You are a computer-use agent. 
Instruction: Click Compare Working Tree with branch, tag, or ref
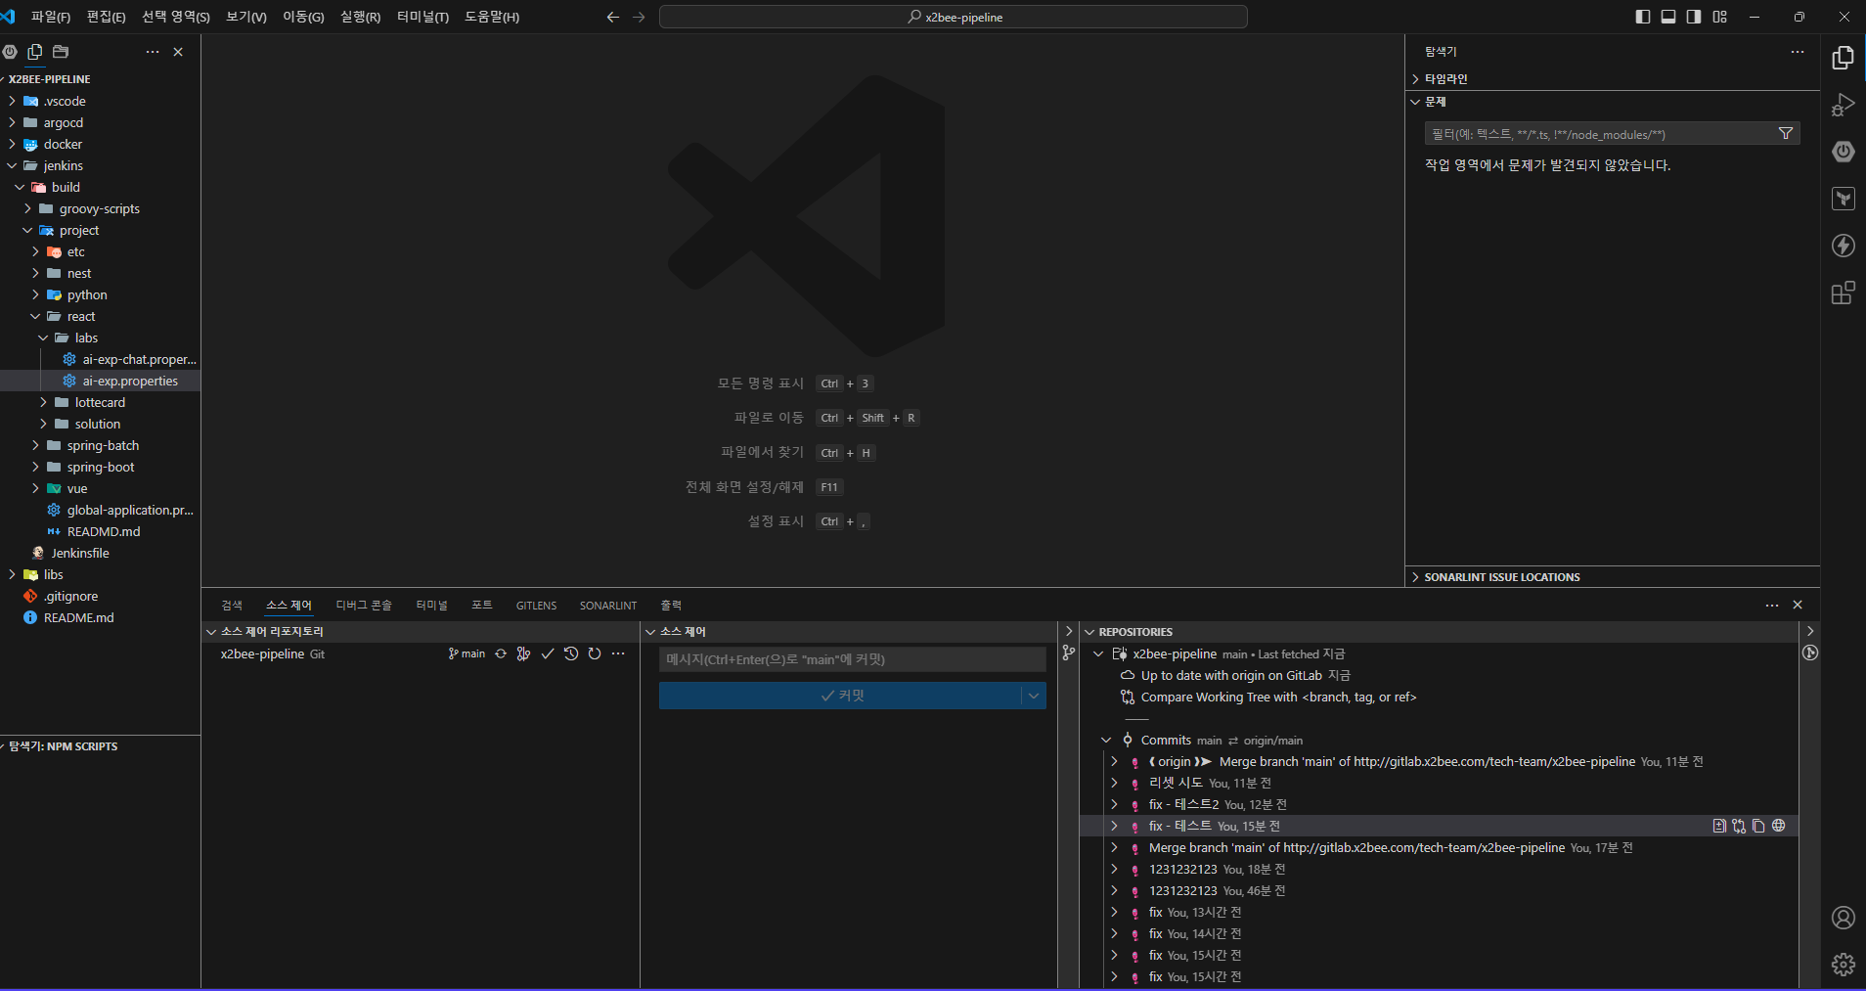(1278, 698)
